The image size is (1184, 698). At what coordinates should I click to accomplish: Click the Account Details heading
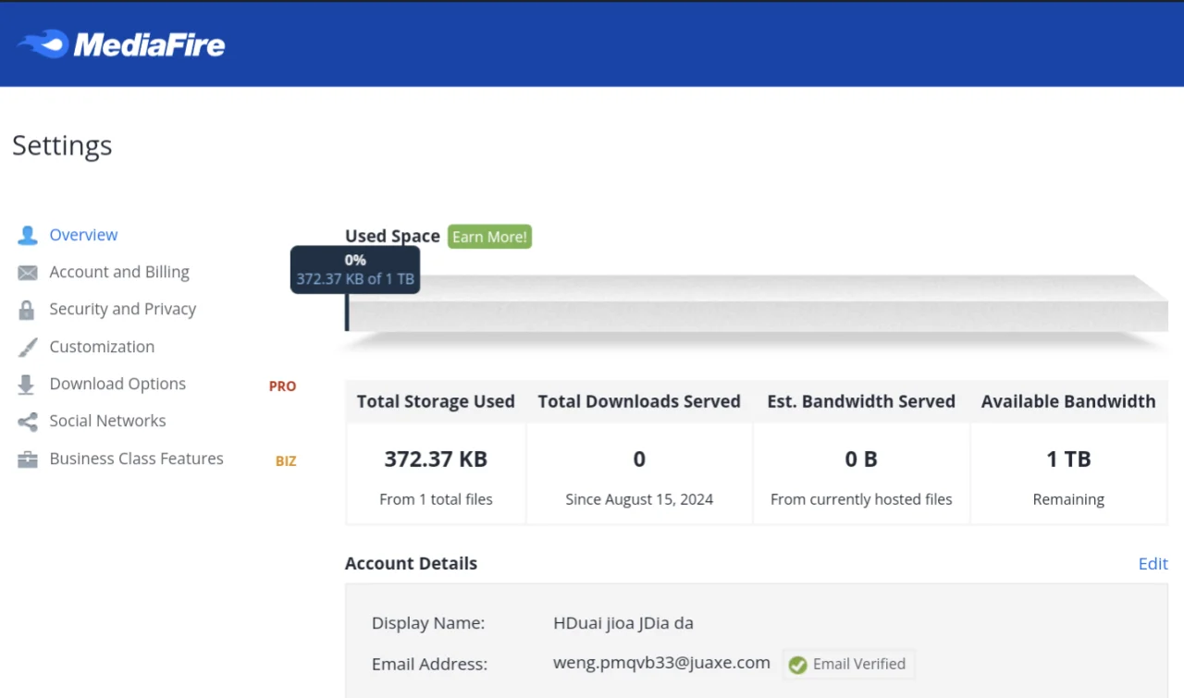point(411,563)
